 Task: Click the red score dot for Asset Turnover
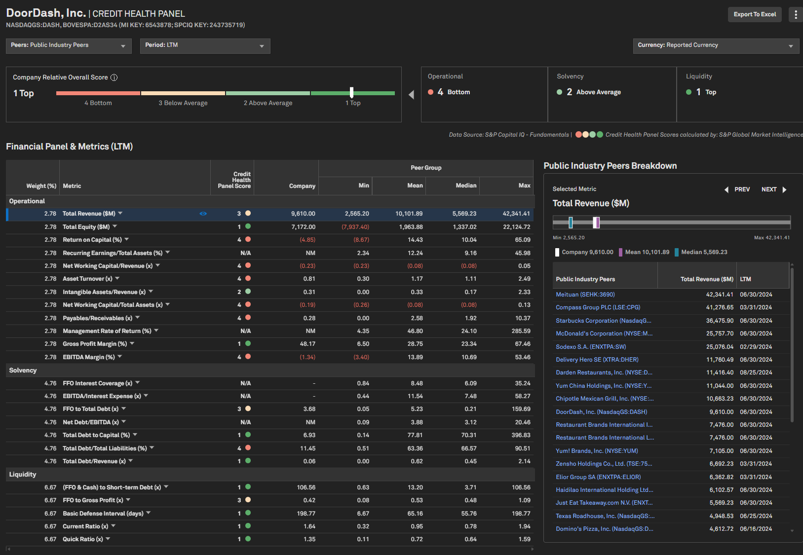click(x=248, y=278)
